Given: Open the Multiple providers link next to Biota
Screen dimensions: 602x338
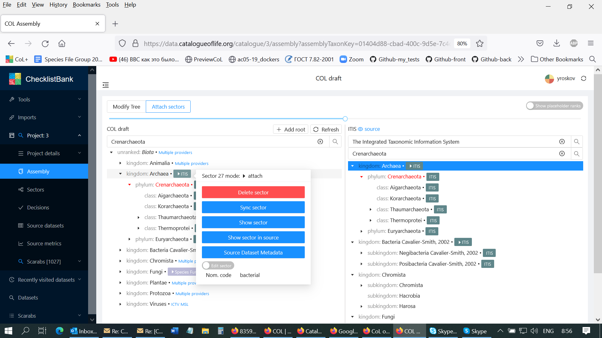Looking at the screenshot, I should (x=175, y=152).
